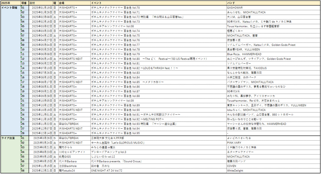
Task: Click band cell PINK VARY
Action: [273, 143]
